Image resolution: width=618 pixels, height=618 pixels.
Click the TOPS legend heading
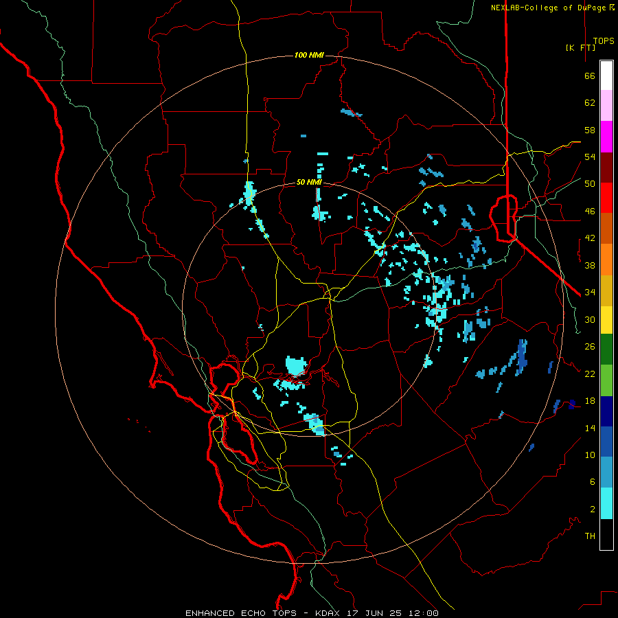pos(604,41)
